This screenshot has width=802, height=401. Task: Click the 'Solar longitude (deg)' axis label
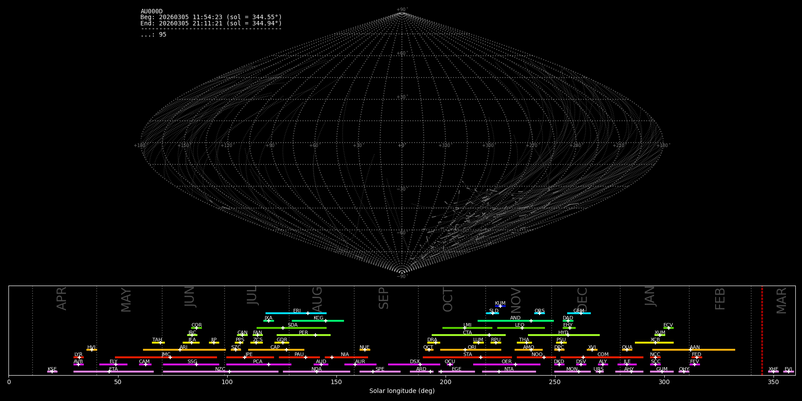pyautogui.click(x=402, y=391)
